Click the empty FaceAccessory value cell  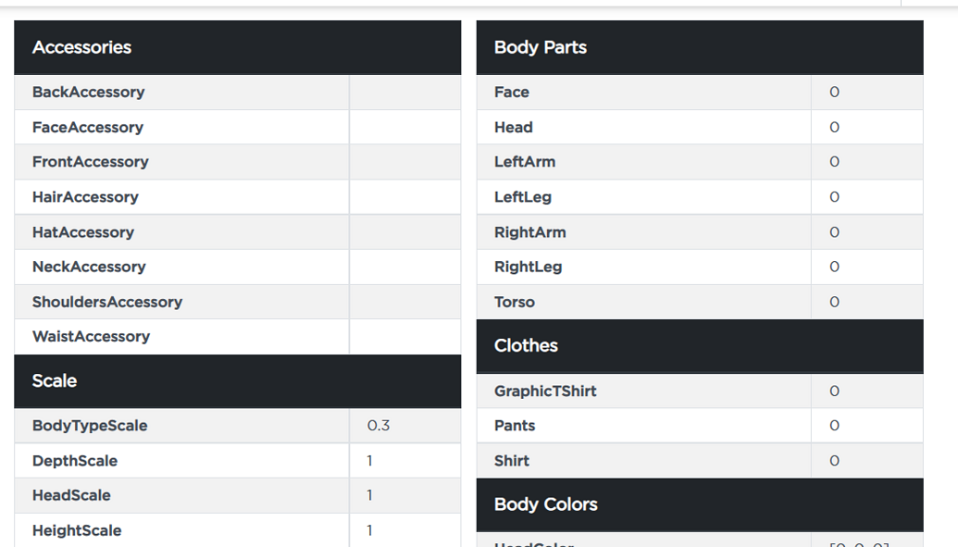[x=405, y=127]
